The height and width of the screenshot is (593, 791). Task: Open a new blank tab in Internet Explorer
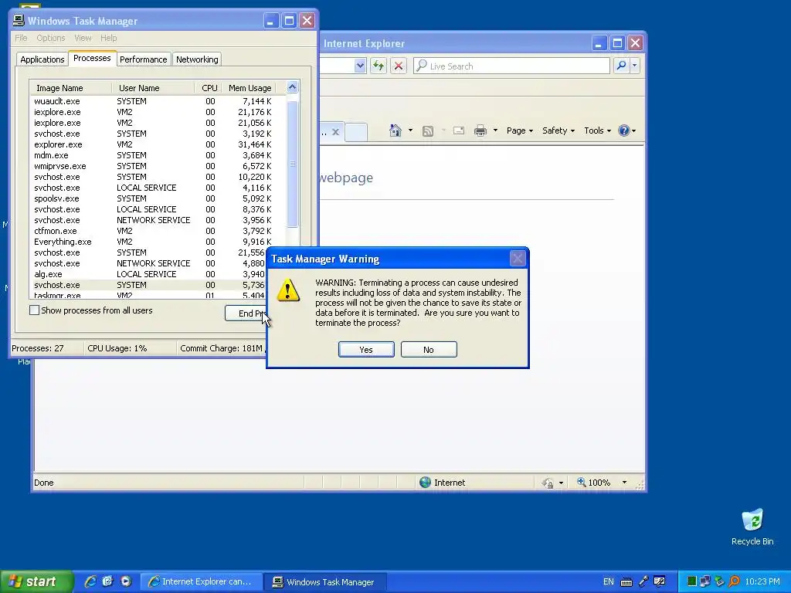point(356,132)
